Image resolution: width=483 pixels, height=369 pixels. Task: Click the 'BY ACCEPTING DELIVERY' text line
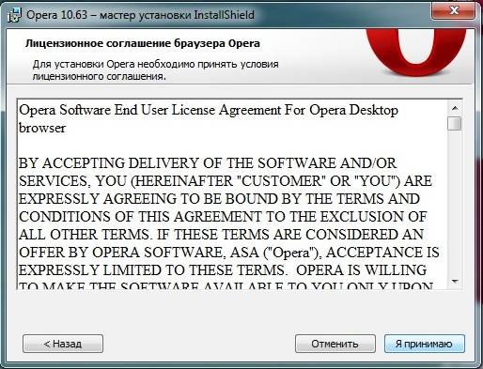click(208, 163)
